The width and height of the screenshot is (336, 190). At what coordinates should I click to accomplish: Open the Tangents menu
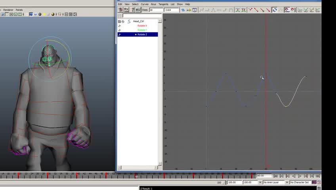tap(163, 4)
